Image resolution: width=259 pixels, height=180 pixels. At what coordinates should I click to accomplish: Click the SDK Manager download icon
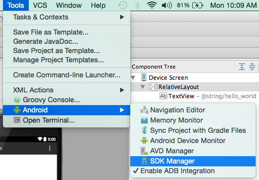144,161
